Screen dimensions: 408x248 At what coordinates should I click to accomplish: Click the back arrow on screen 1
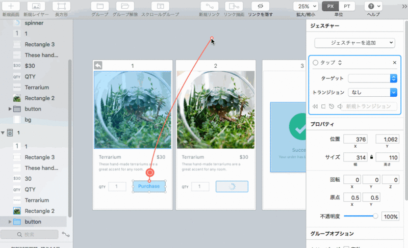pyautogui.click(x=98, y=65)
